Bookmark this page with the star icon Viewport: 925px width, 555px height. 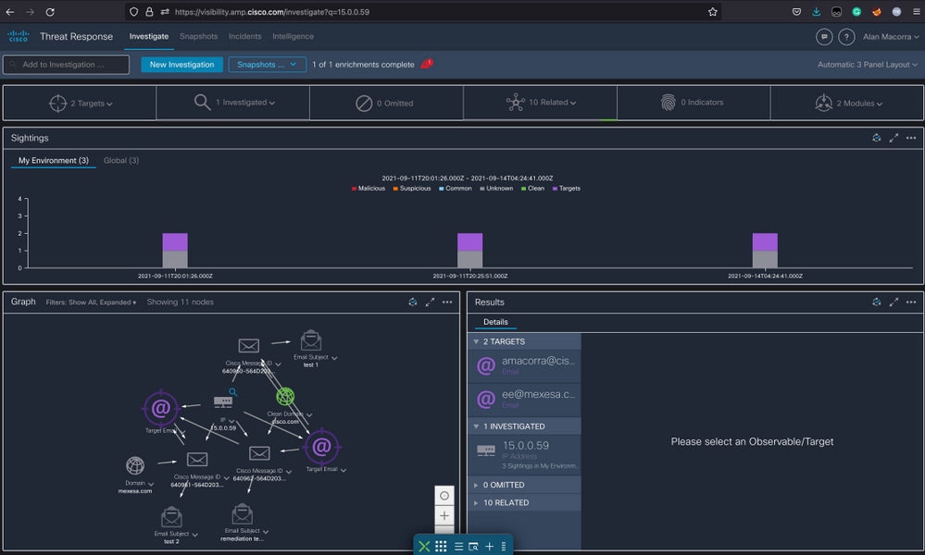click(713, 12)
